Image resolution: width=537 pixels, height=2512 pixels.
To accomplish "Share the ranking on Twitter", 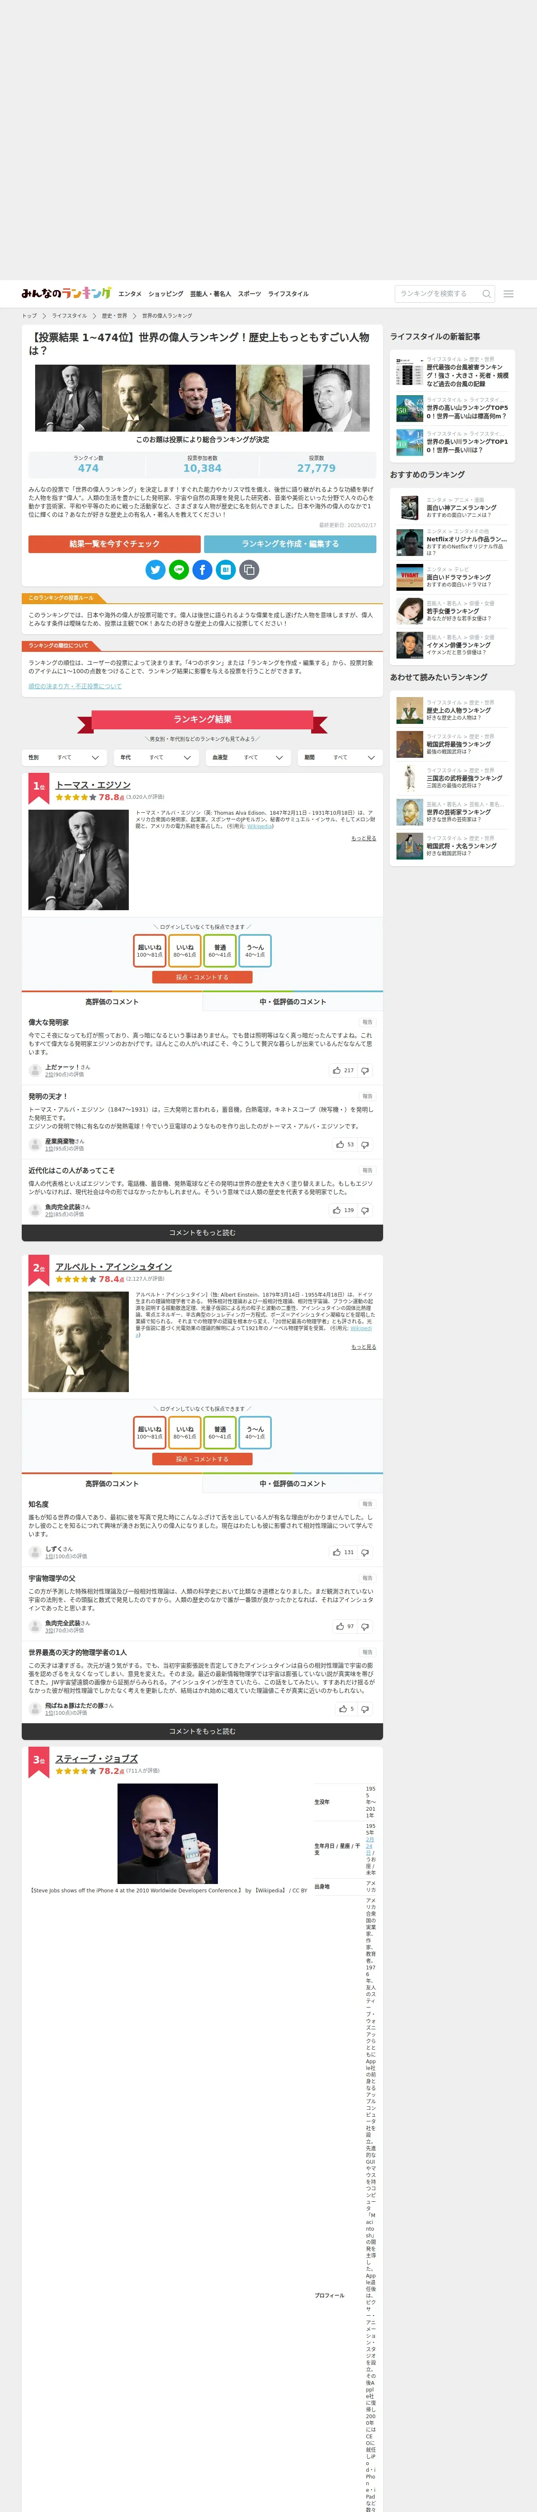I will tap(155, 569).
